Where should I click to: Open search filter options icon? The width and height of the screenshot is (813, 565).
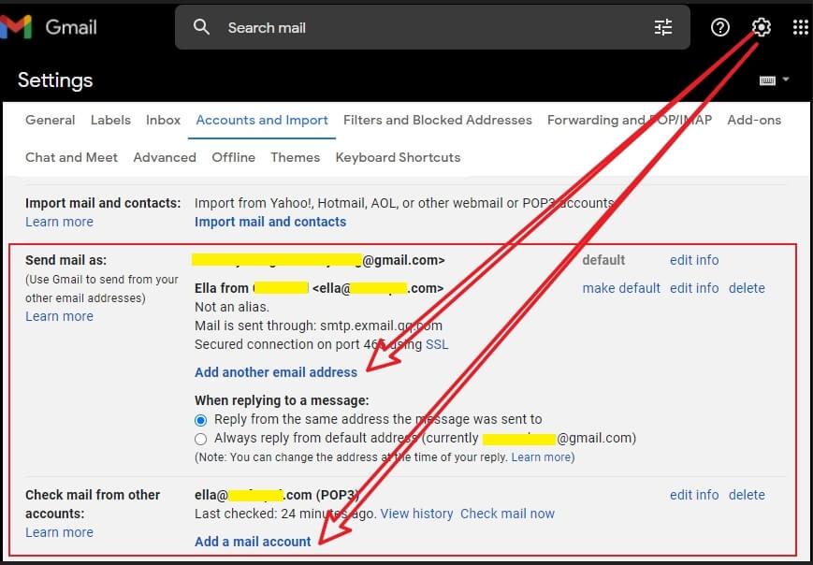pos(663,27)
